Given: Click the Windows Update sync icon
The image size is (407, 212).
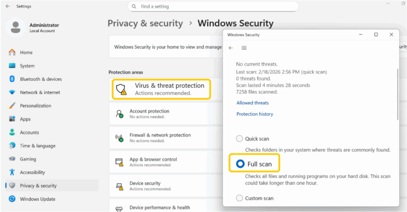Looking at the screenshot, I should pos(12,199).
